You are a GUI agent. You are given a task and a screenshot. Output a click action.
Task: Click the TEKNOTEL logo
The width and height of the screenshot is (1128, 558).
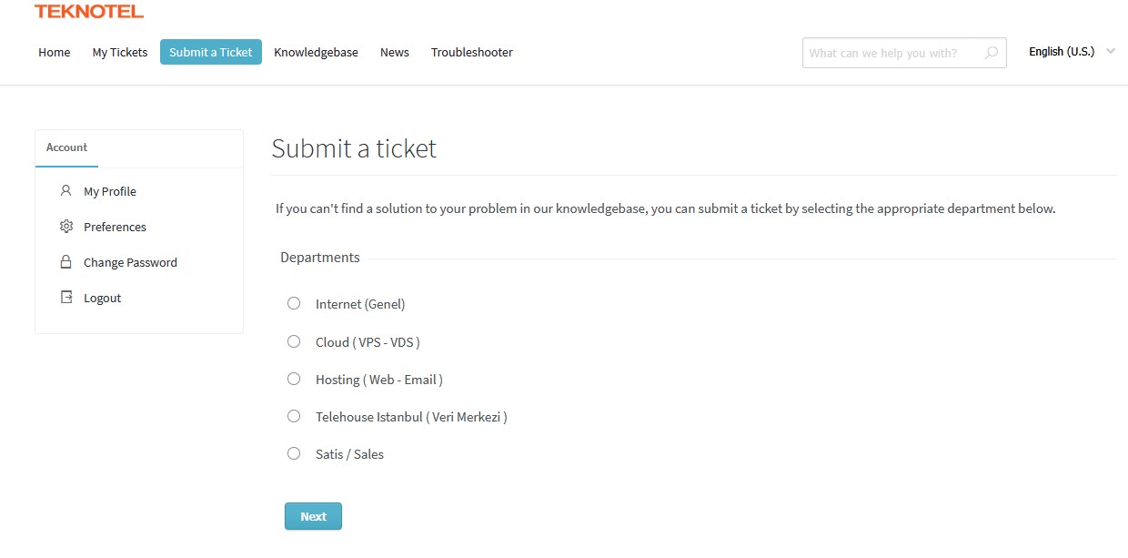tap(89, 11)
